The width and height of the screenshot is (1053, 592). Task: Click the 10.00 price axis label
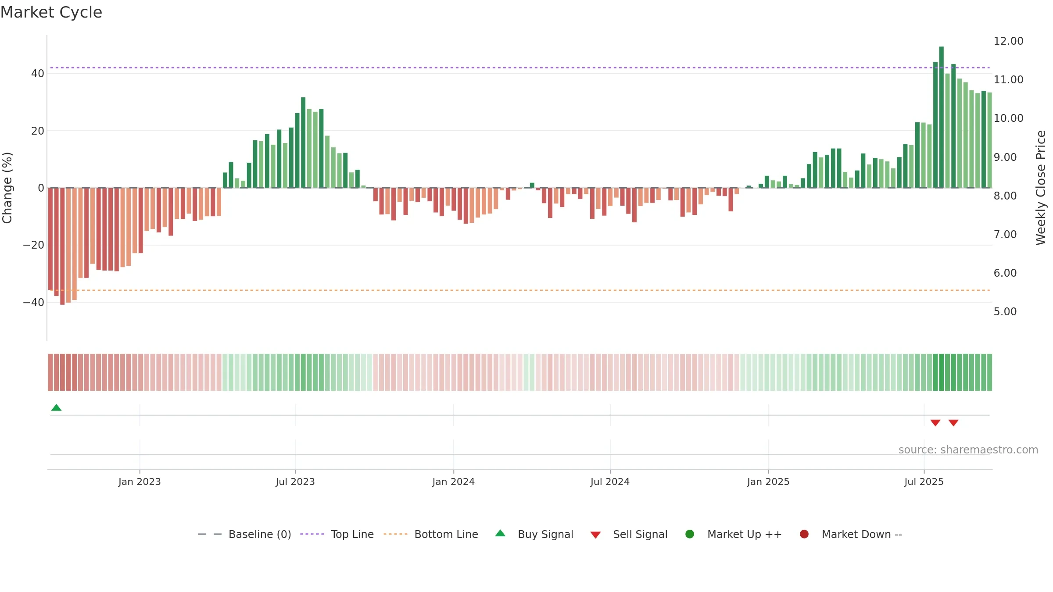pyautogui.click(x=1008, y=118)
